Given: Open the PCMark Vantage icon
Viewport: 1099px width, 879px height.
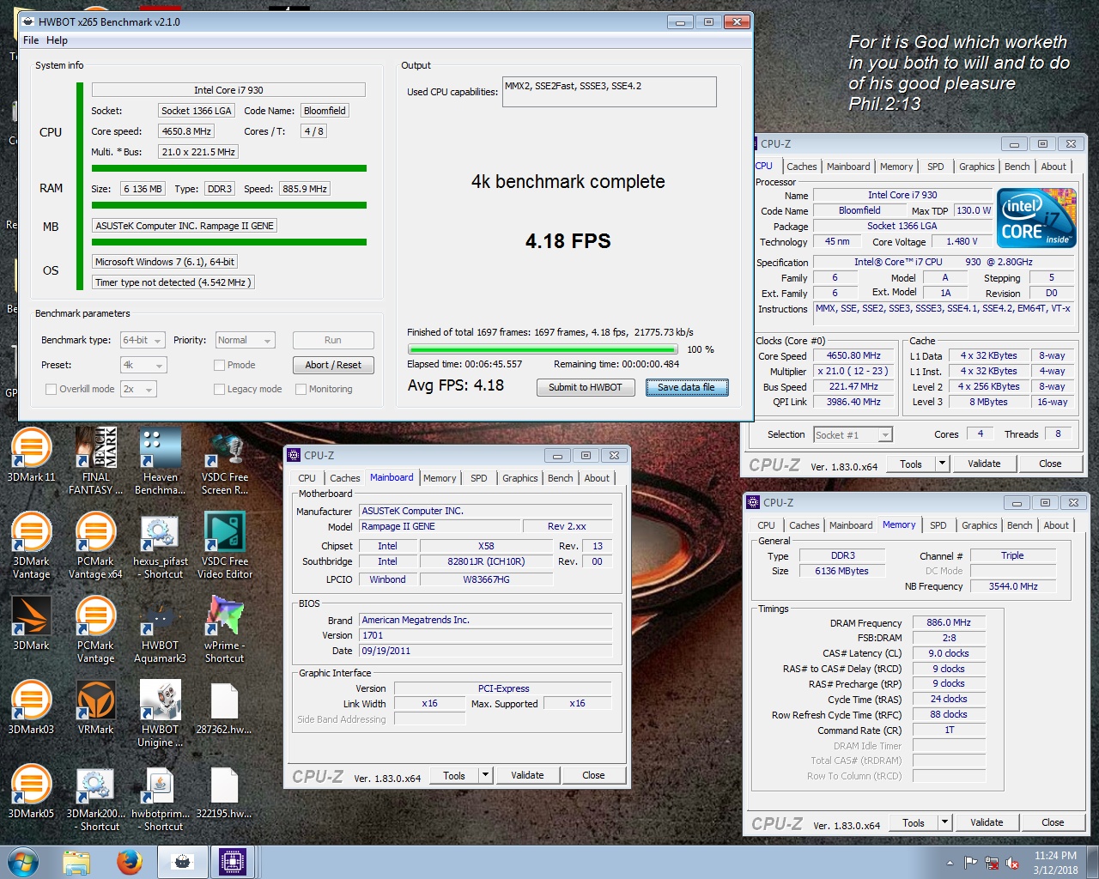Looking at the screenshot, I should pos(95,629).
